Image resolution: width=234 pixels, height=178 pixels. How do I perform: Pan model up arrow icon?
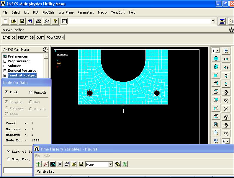pos(226,76)
